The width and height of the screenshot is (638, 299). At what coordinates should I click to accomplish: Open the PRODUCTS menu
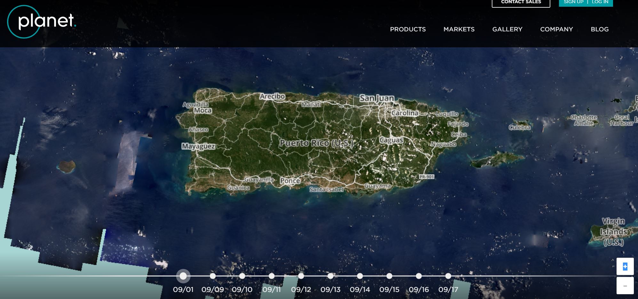pyautogui.click(x=408, y=29)
